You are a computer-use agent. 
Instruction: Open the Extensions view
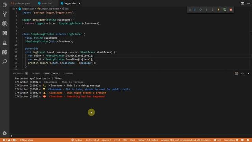click(x=5, y=33)
